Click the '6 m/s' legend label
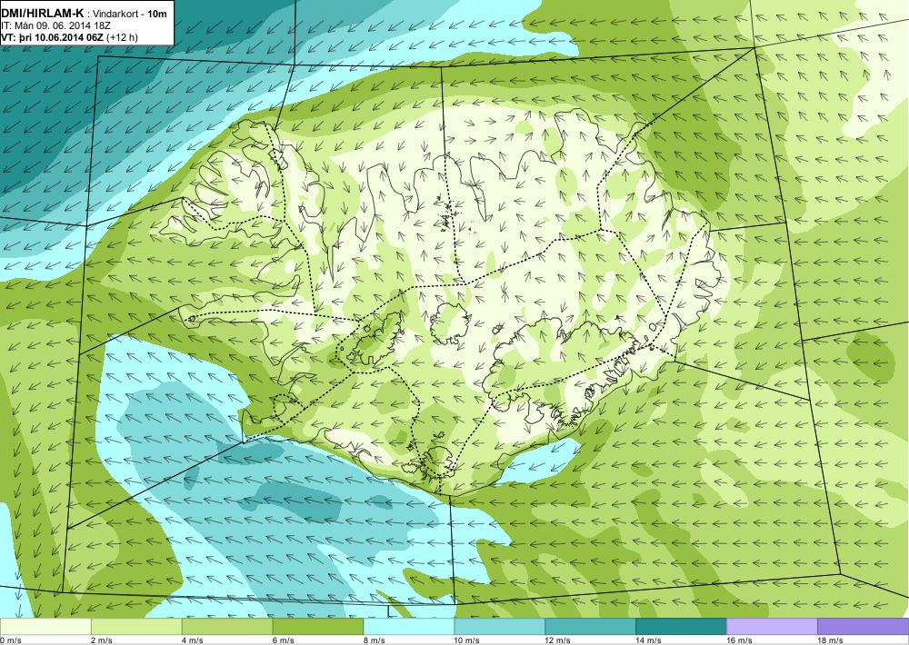This screenshot has height=645, width=909. click(x=284, y=640)
